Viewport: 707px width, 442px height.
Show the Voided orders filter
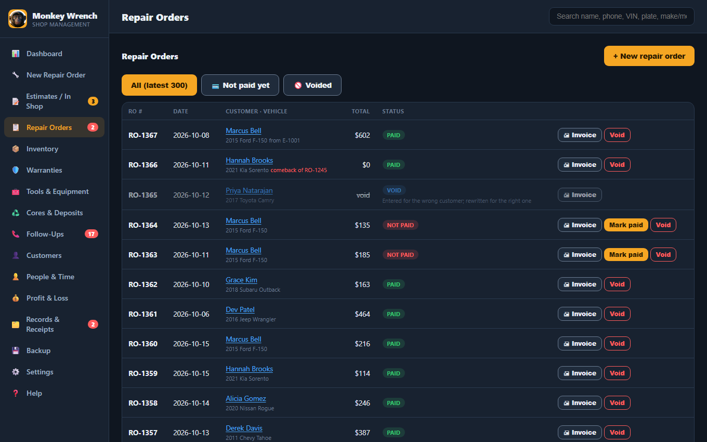coord(312,85)
